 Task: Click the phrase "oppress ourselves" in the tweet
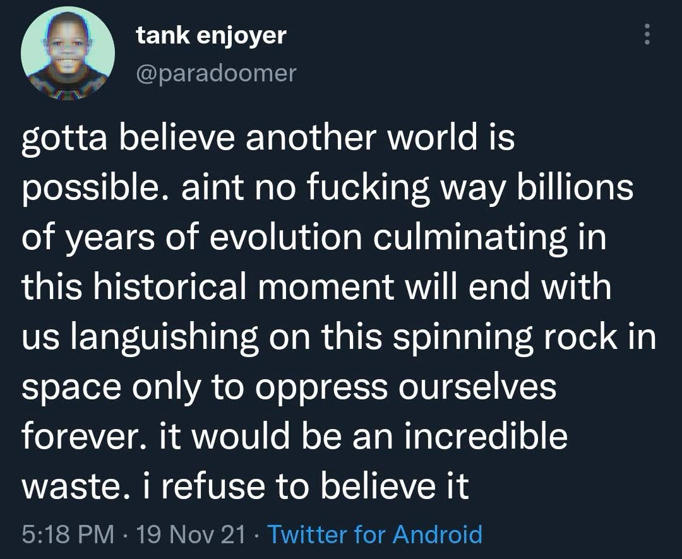(405, 385)
